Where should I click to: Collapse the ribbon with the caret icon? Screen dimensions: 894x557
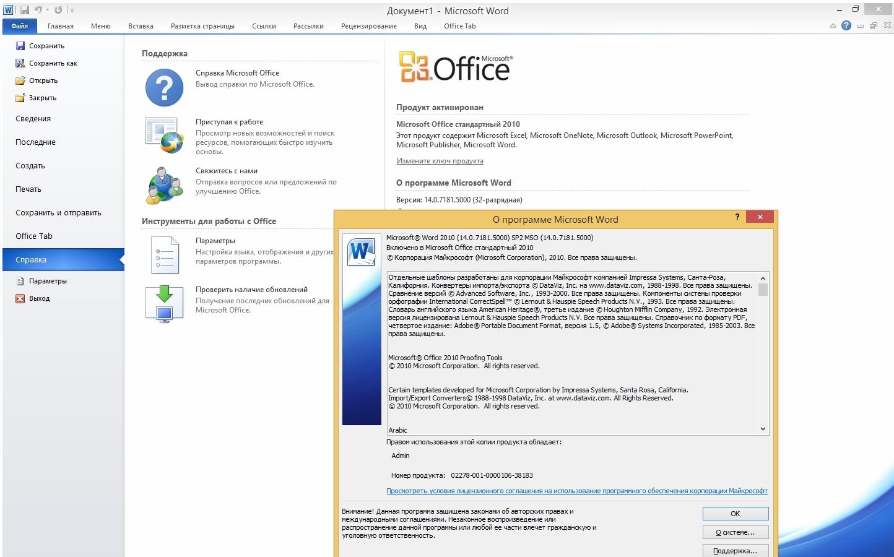[833, 26]
